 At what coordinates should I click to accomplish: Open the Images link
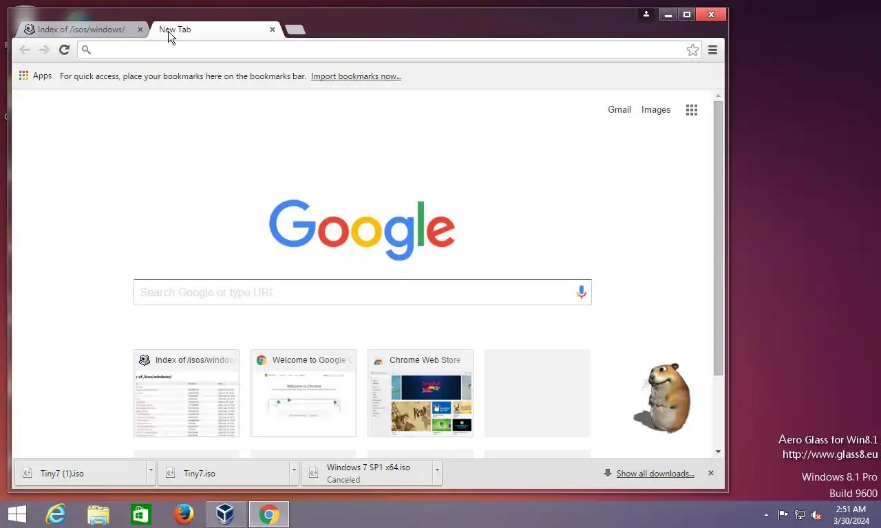point(656,109)
